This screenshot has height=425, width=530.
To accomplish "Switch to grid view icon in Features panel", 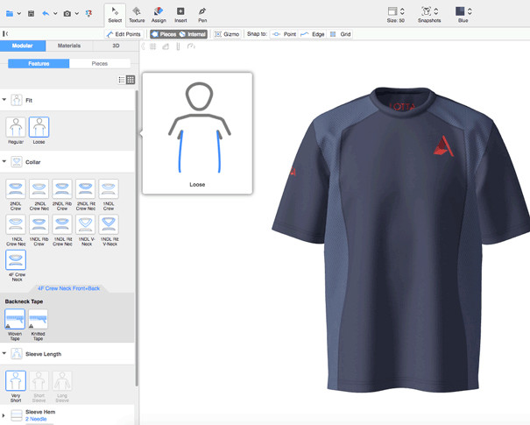I will point(131,80).
